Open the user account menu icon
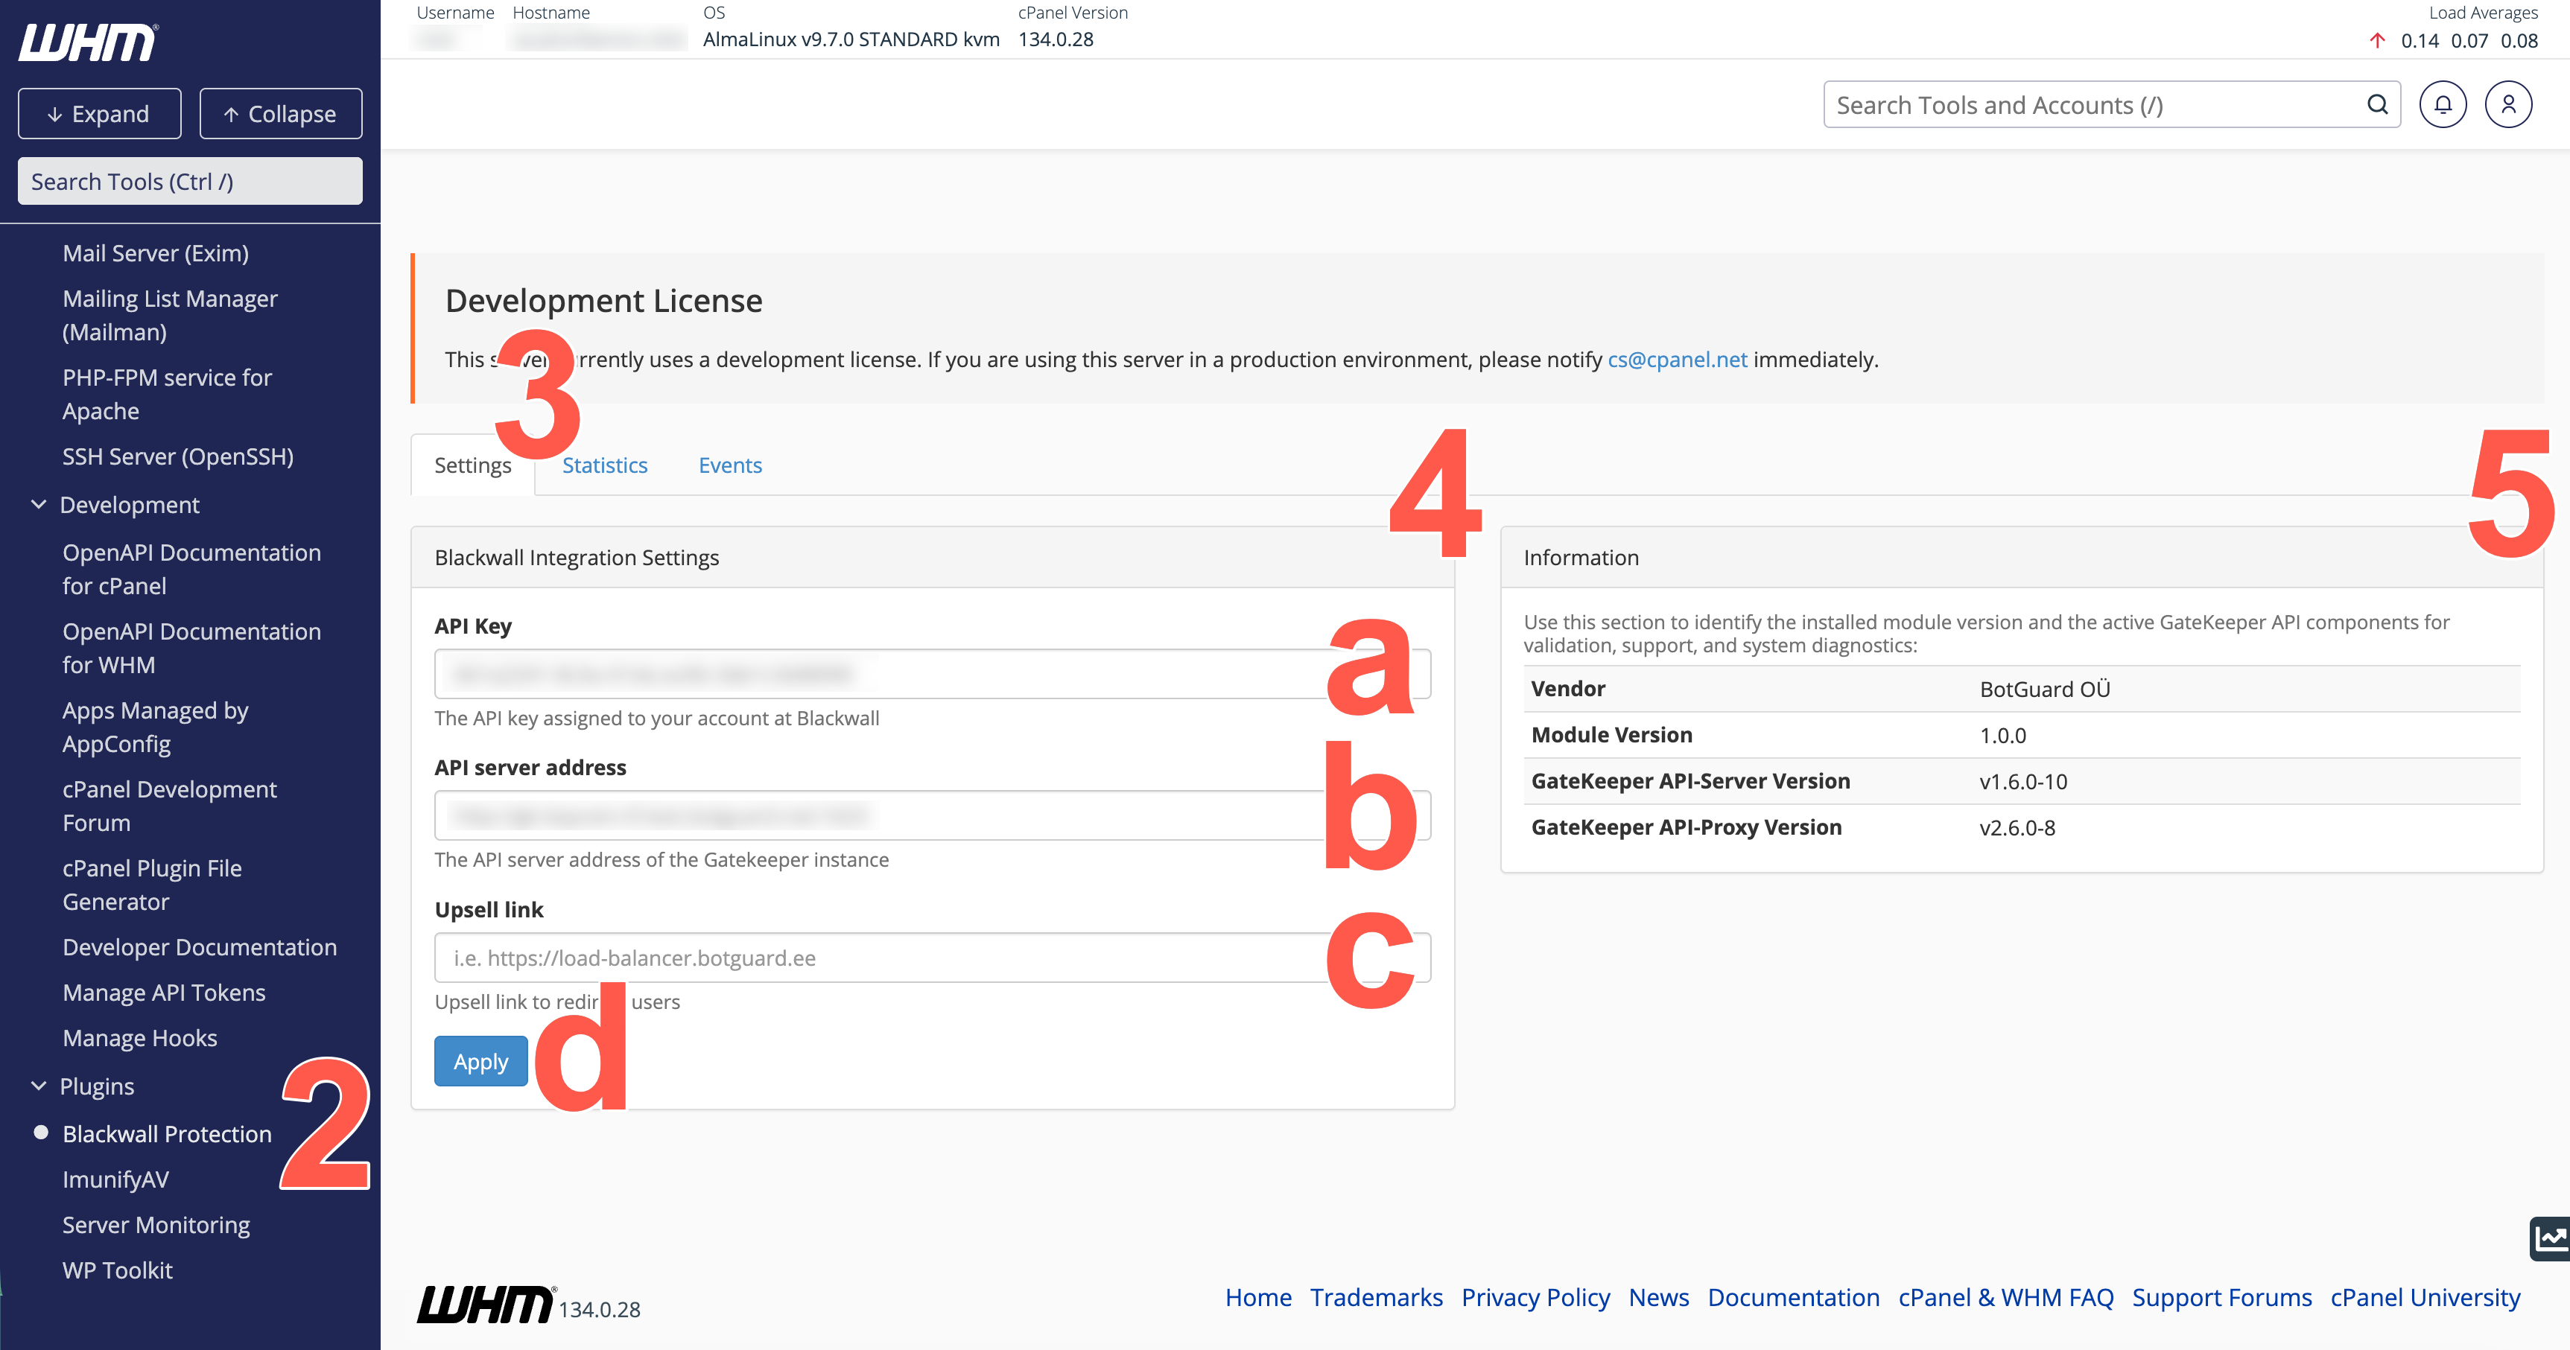This screenshot has width=2570, height=1350. pyautogui.click(x=2508, y=105)
